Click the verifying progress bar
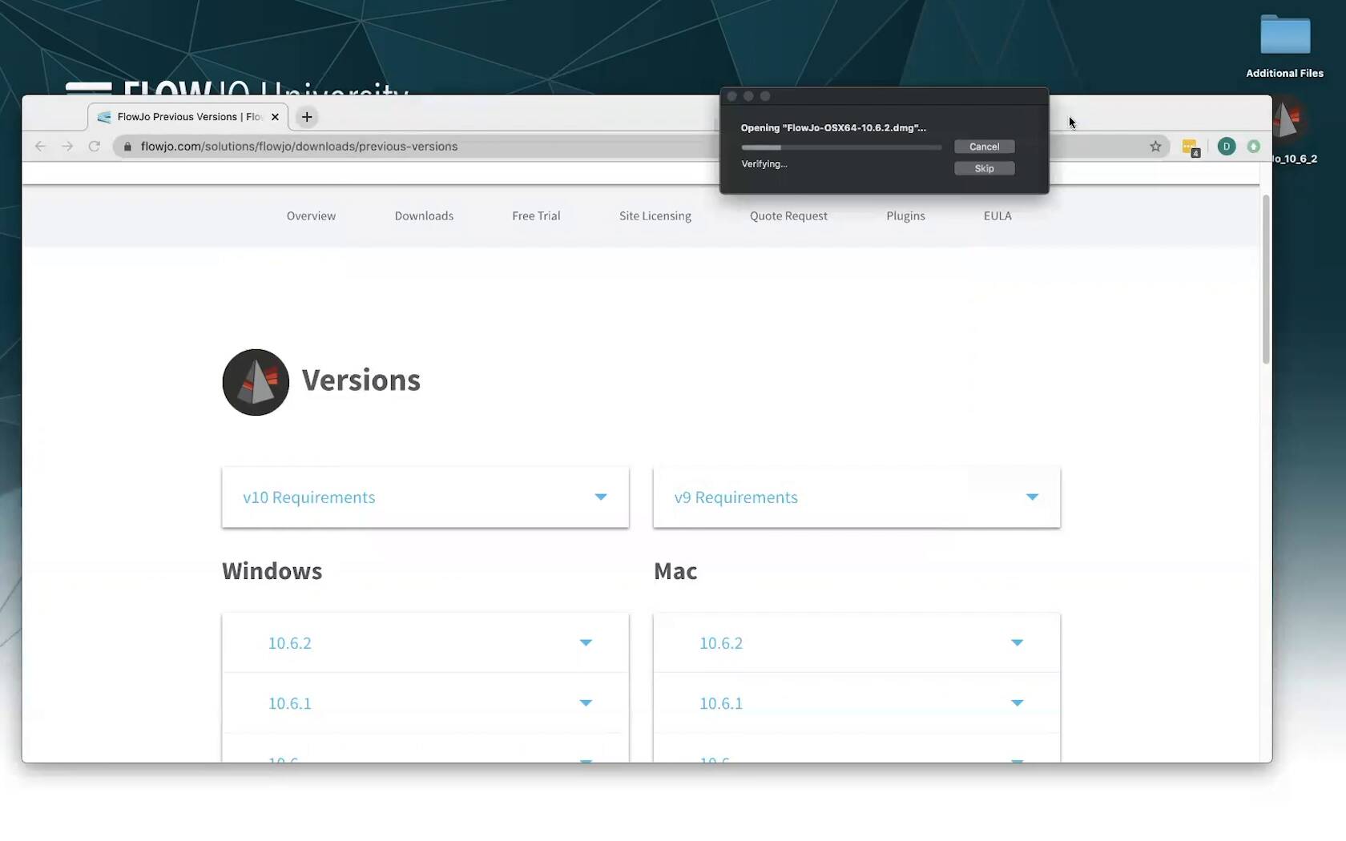Viewport: 1346px width, 841px height. tap(841, 147)
